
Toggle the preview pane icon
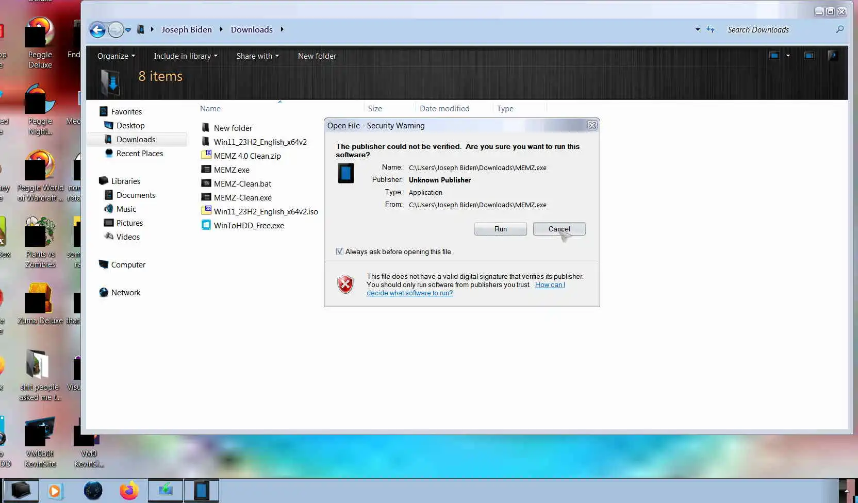pyautogui.click(x=809, y=56)
